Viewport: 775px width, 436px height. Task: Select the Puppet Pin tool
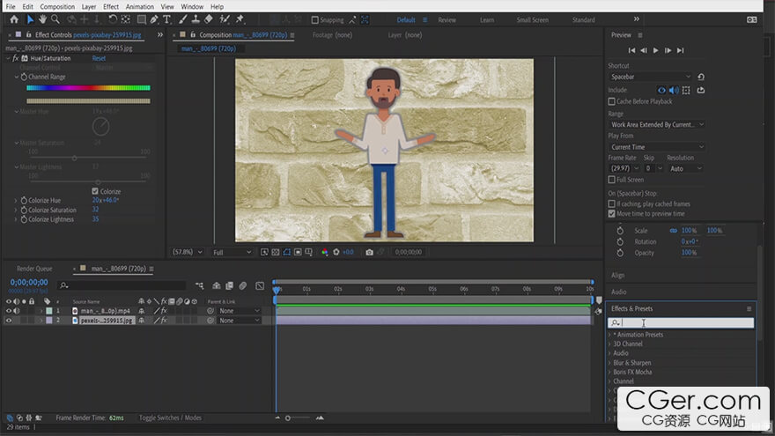point(240,19)
